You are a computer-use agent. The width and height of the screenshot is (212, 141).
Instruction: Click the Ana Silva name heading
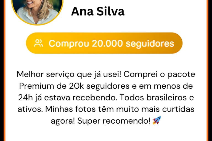pyautogui.click(x=98, y=12)
